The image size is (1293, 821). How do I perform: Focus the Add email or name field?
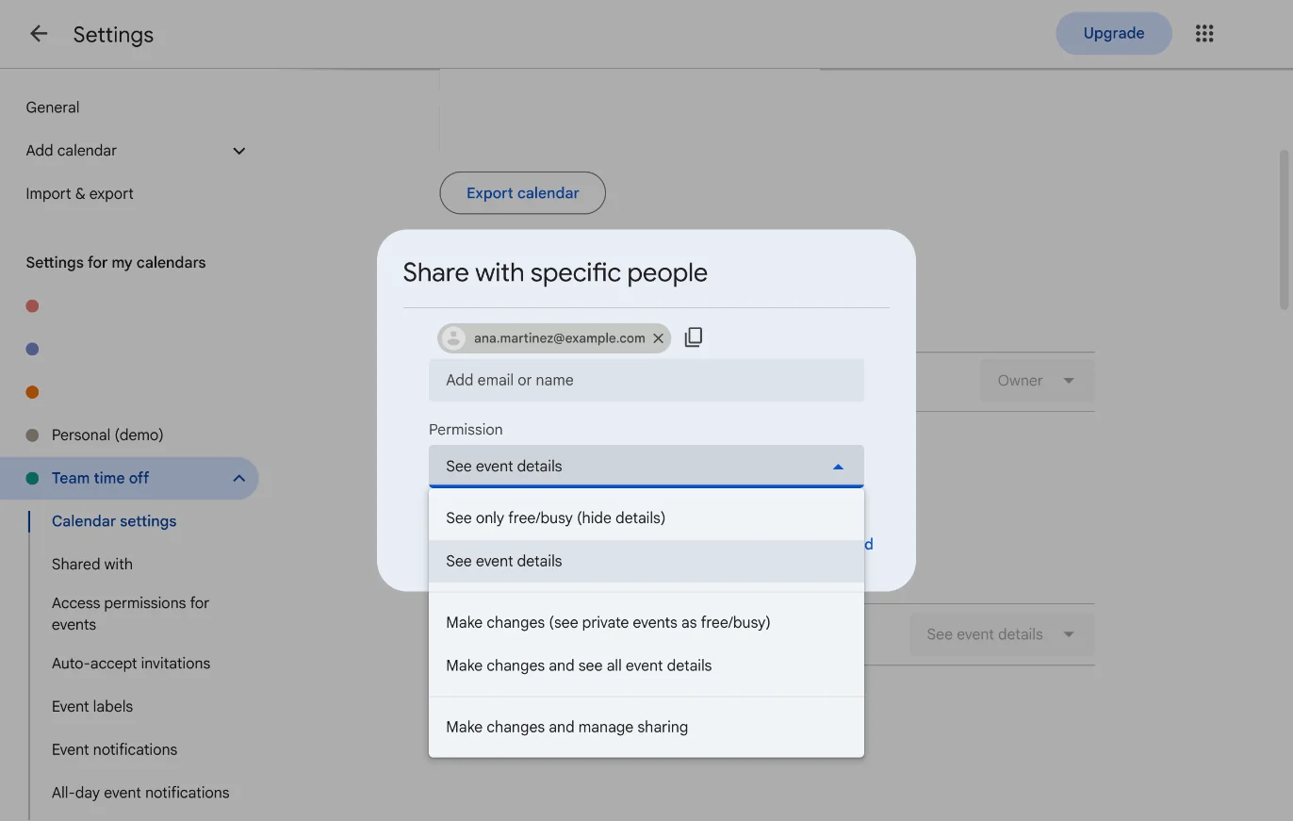coord(646,380)
